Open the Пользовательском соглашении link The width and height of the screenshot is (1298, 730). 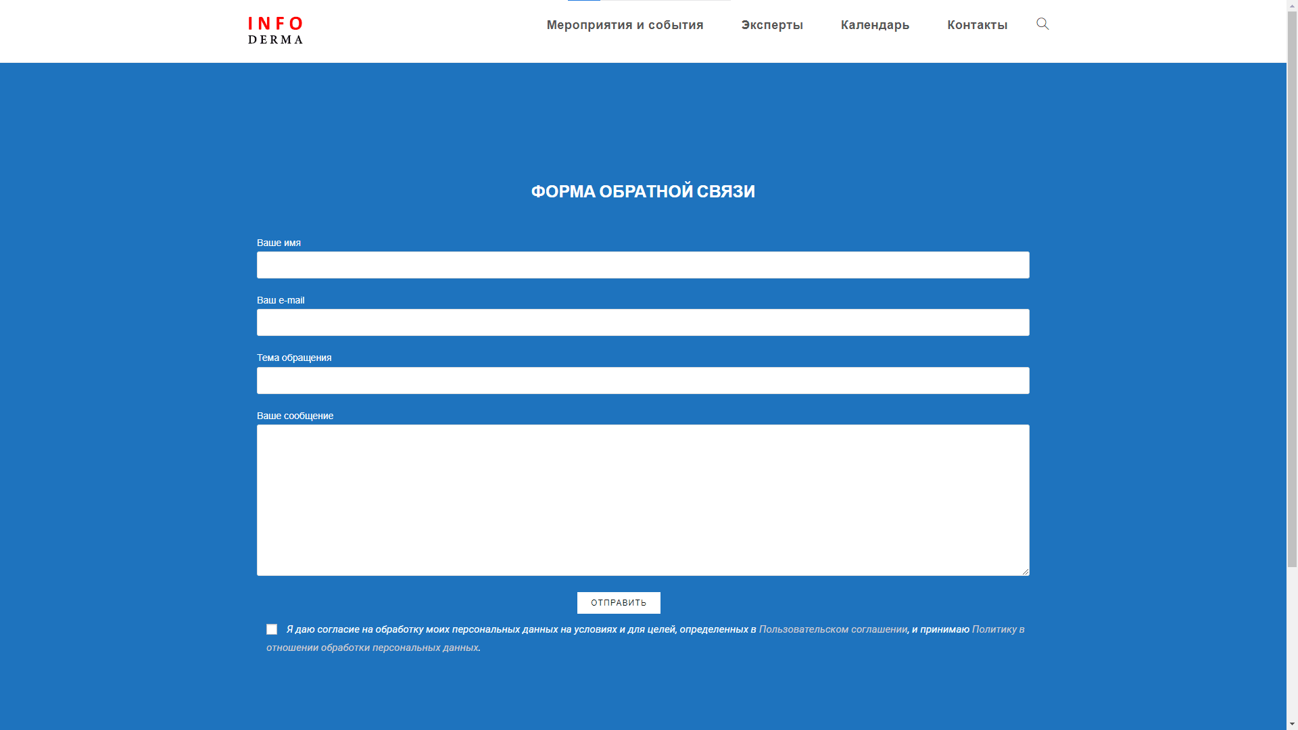(x=832, y=629)
